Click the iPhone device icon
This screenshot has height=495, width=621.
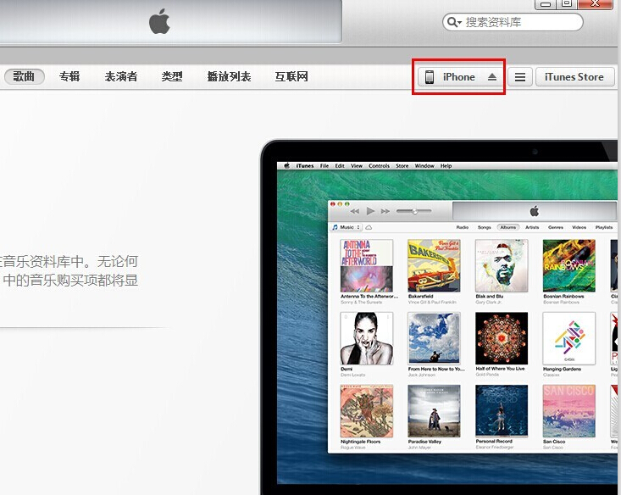click(x=430, y=76)
